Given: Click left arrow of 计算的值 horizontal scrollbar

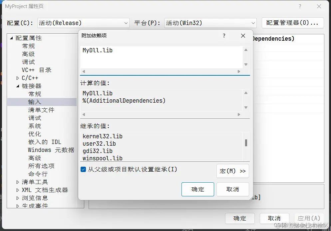Looking at the screenshot, I should pos(84,115).
